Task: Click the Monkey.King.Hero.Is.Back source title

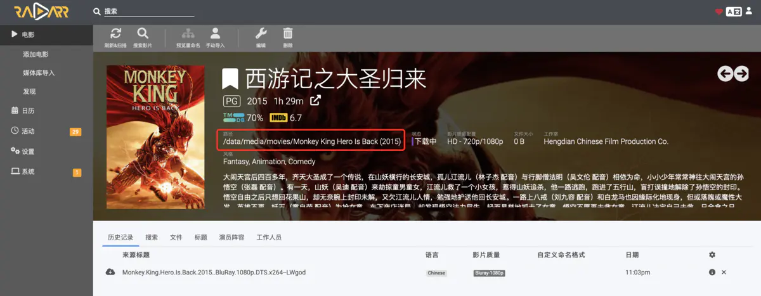Action: click(x=214, y=272)
